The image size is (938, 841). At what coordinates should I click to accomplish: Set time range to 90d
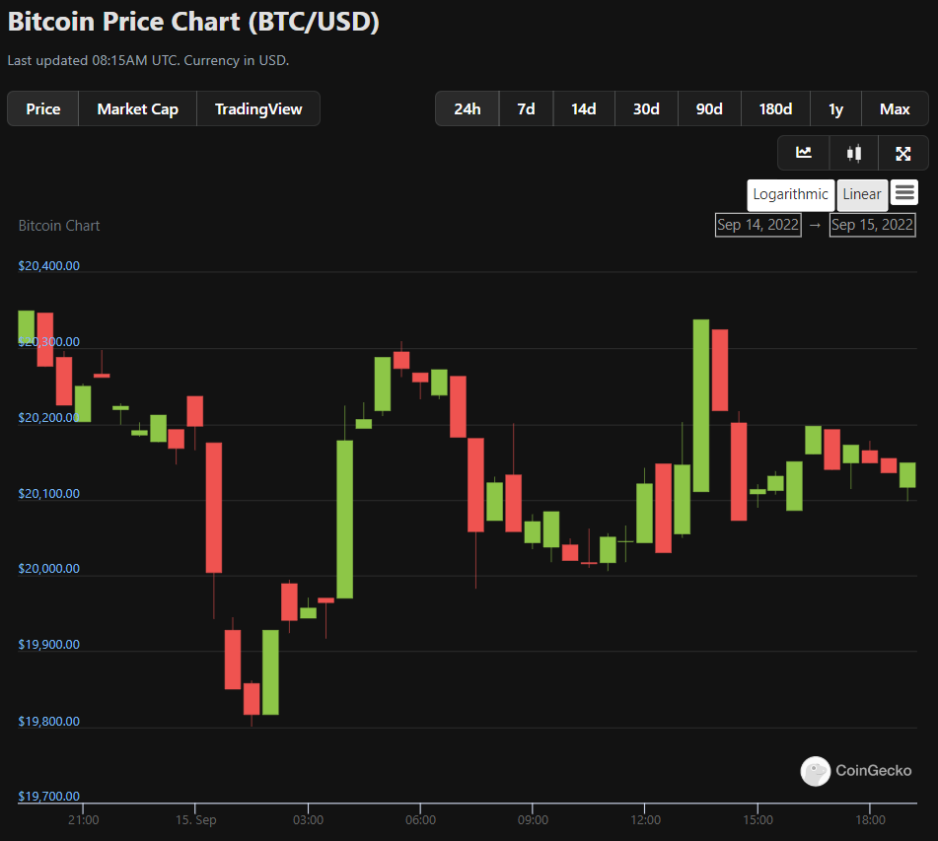click(709, 108)
